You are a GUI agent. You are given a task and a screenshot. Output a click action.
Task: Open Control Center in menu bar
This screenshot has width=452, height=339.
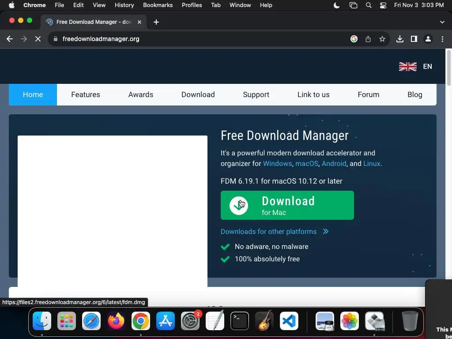383,5
